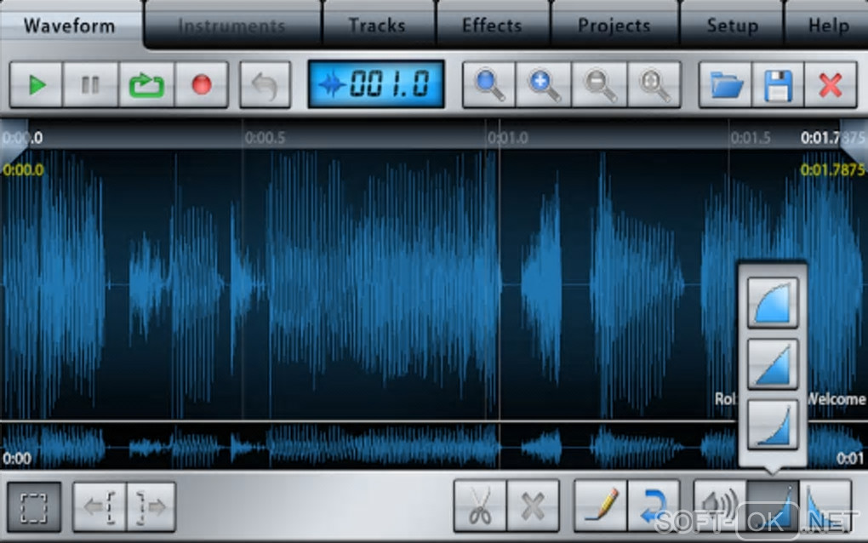Start playback with the green Play button
This screenshot has height=543, width=868.
coord(37,85)
